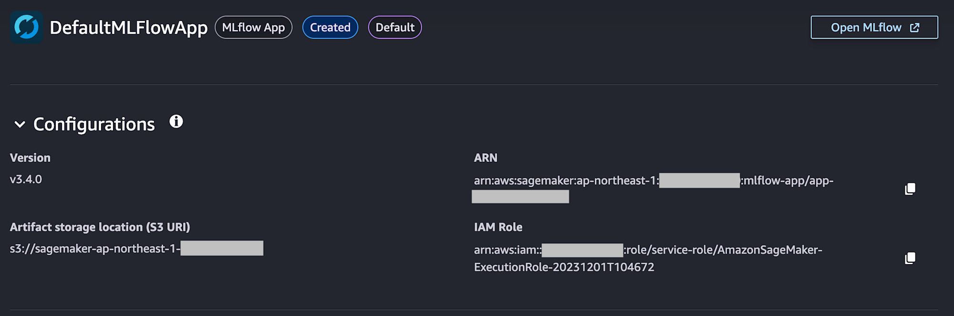Click the DefaultMLFlowApp title
The height and width of the screenshot is (316, 954).
tap(129, 28)
